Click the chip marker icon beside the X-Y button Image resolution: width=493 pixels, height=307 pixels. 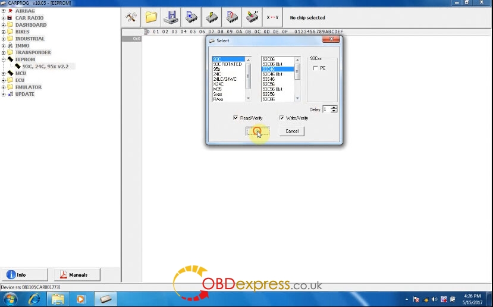click(x=252, y=17)
